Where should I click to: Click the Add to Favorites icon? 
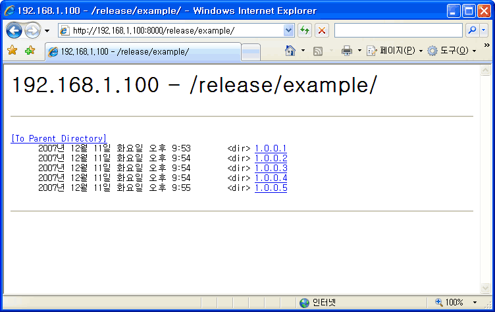[30, 51]
